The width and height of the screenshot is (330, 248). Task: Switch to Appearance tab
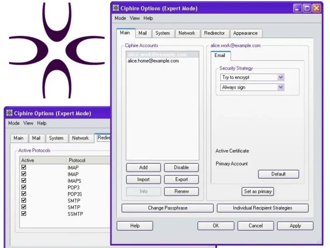click(x=246, y=33)
